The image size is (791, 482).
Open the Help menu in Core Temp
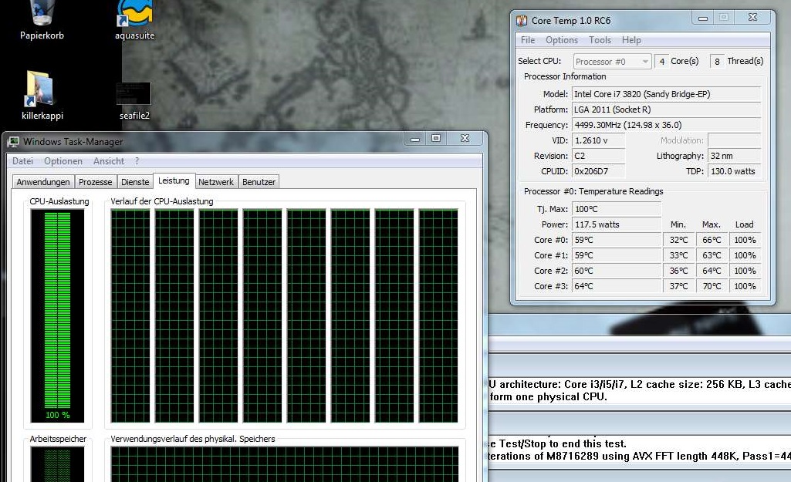631,40
